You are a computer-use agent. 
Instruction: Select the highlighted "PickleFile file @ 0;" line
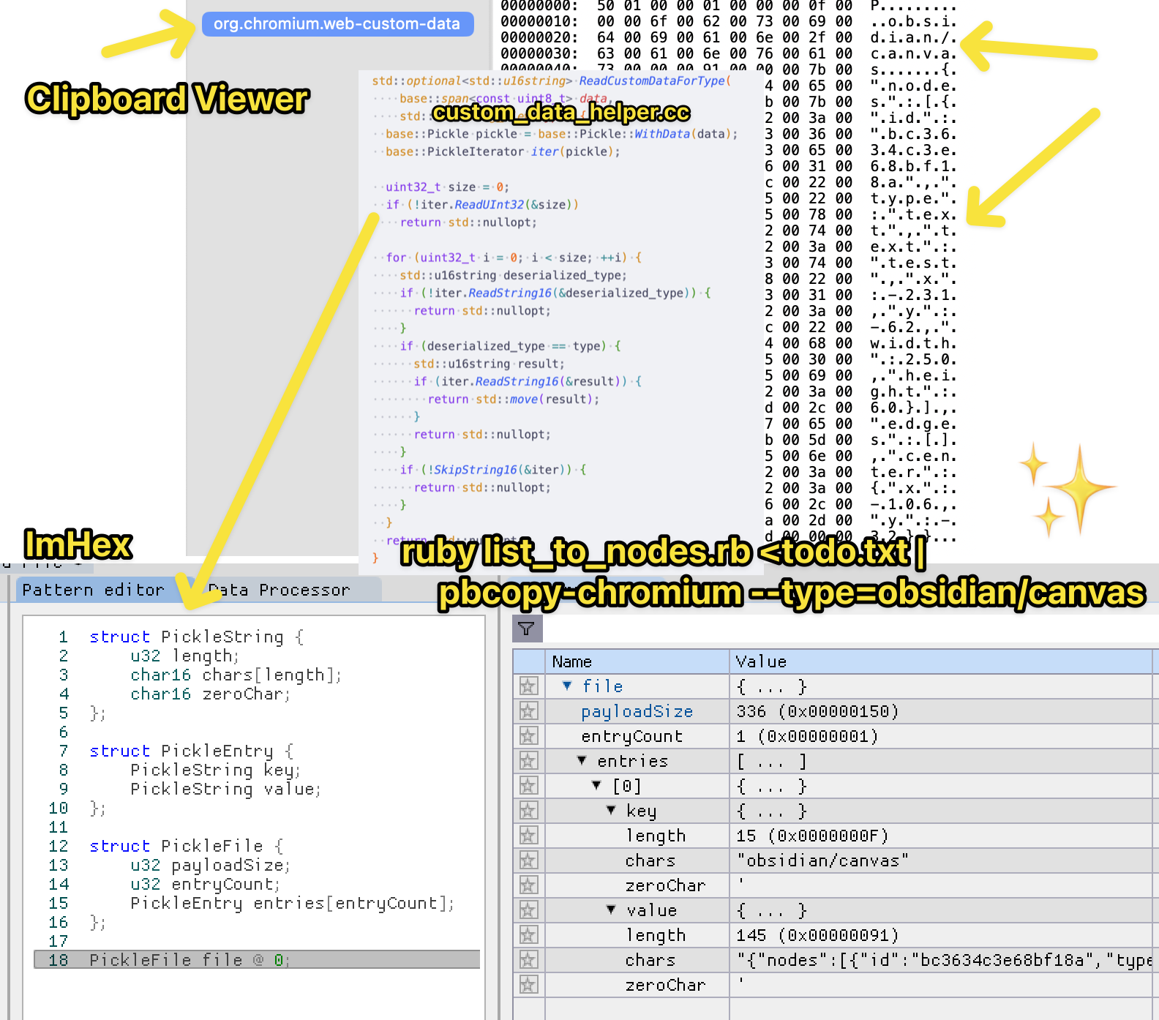(257, 959)
